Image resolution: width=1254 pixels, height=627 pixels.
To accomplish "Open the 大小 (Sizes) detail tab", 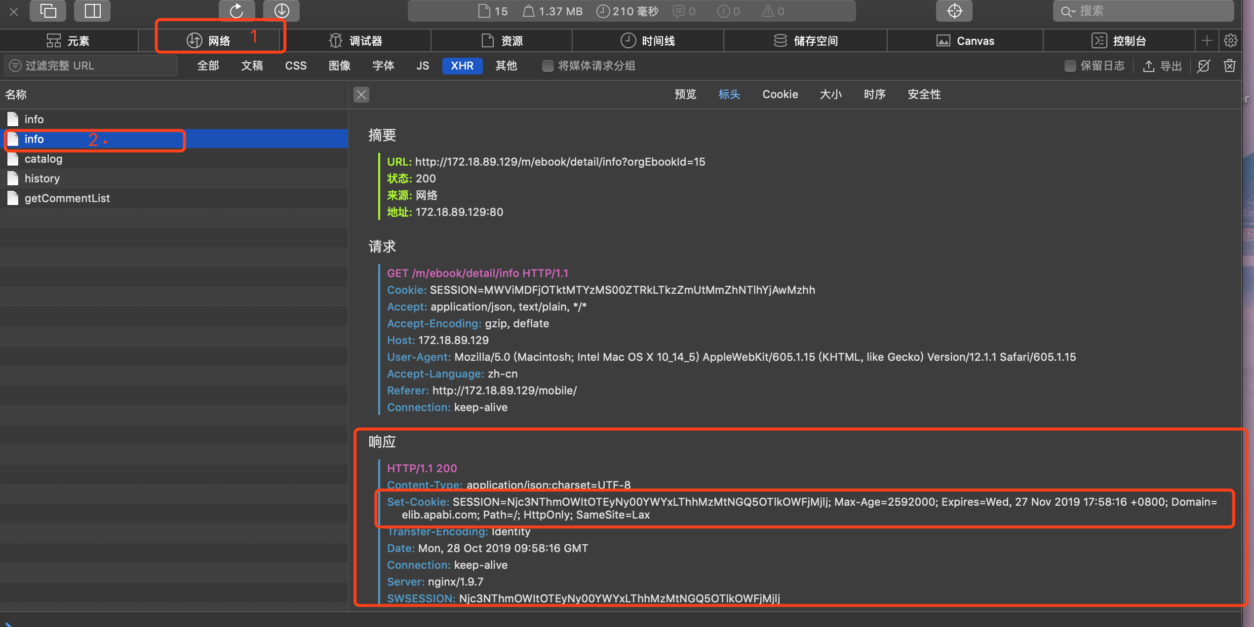I will pyautogui.click(x=831, y=94).
